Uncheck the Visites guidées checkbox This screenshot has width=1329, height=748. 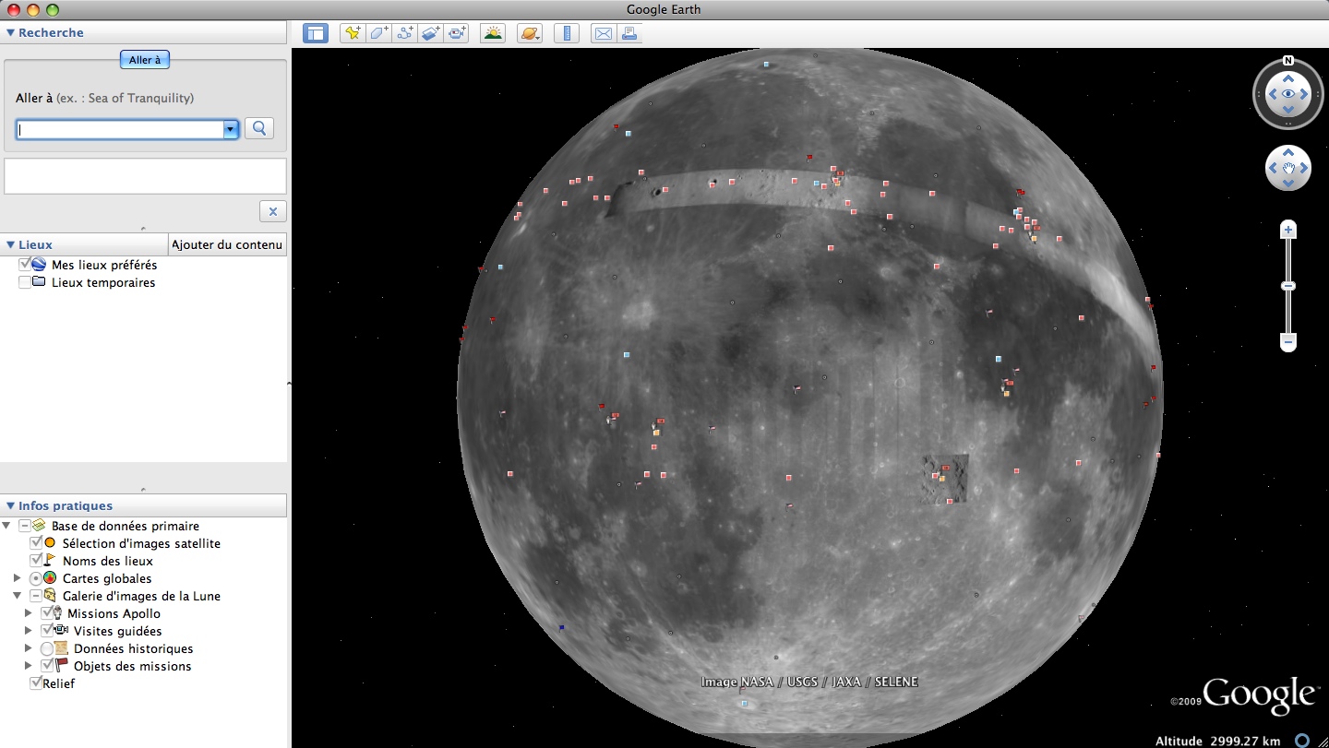pos(47,631)
